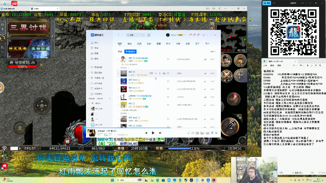This screenshot has width=326, height=183.
Task: Switch to the last search result tab
Action: tap(207, 44)
